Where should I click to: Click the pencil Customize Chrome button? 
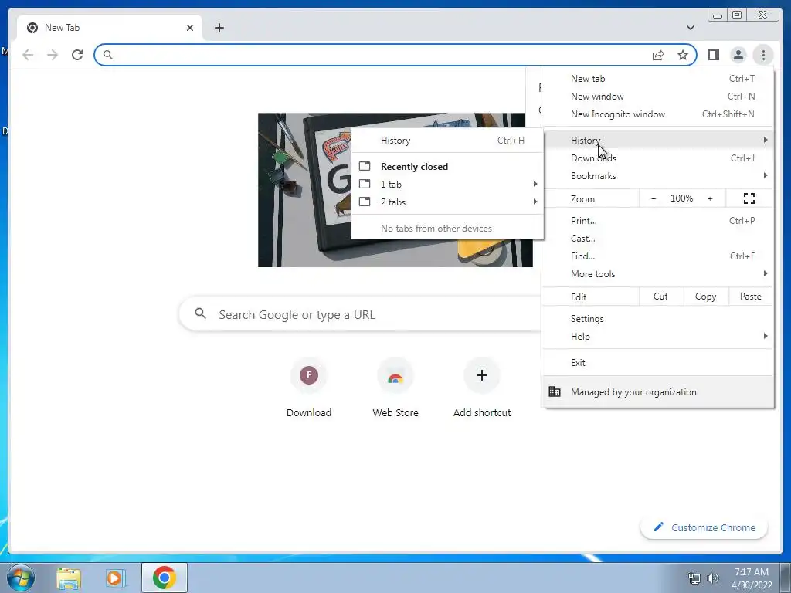704,527
